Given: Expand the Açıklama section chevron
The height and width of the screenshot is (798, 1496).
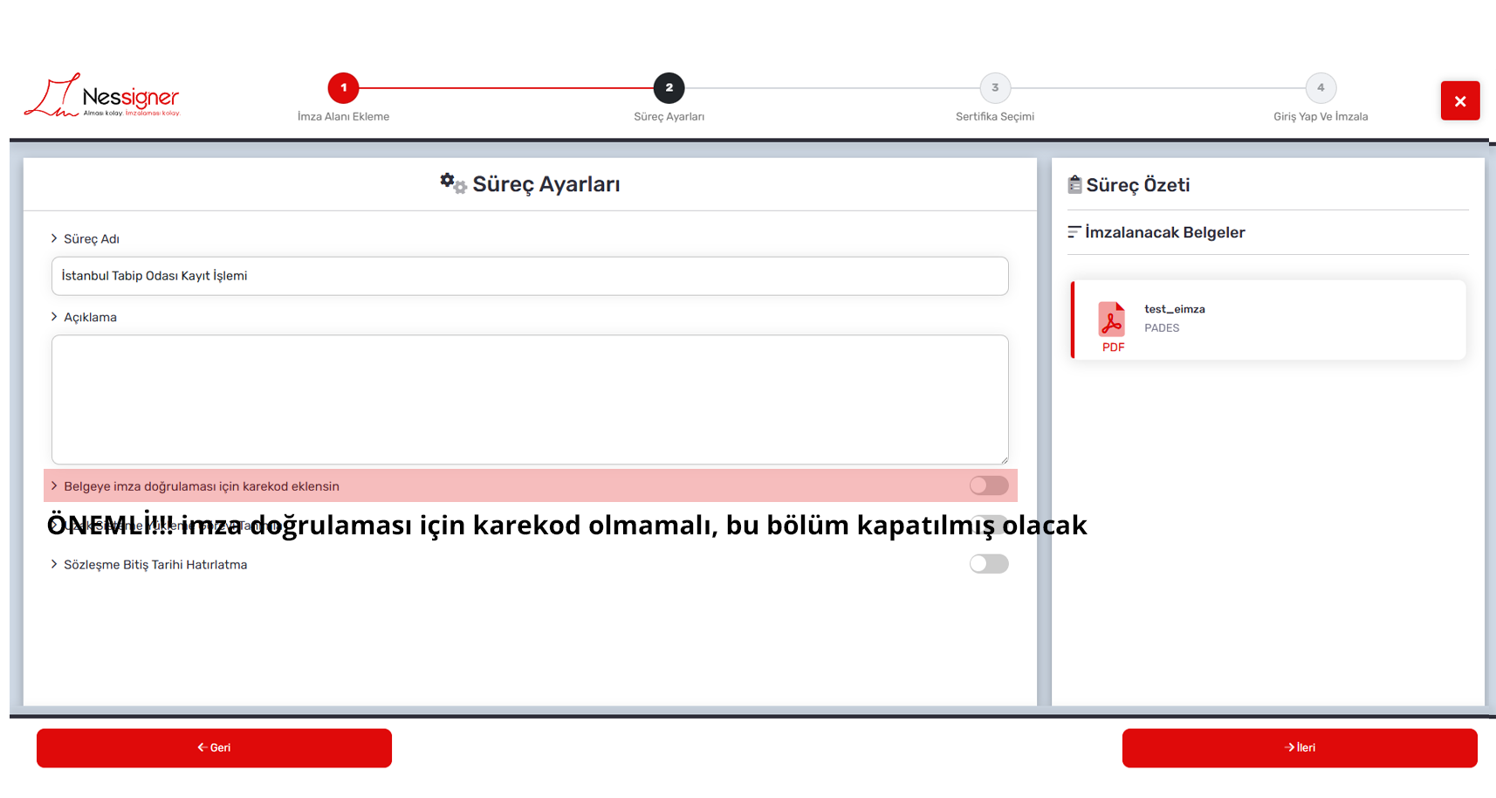Looking at the screenshot, I should 54,317.
